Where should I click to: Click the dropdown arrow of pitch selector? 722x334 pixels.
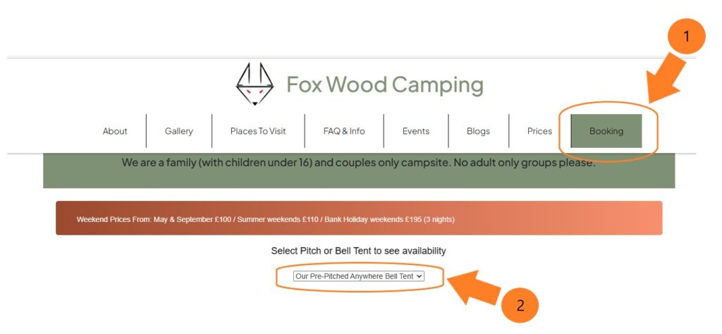tap(419, 276)
